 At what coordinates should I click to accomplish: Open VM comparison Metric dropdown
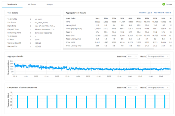tap(158, 88)
